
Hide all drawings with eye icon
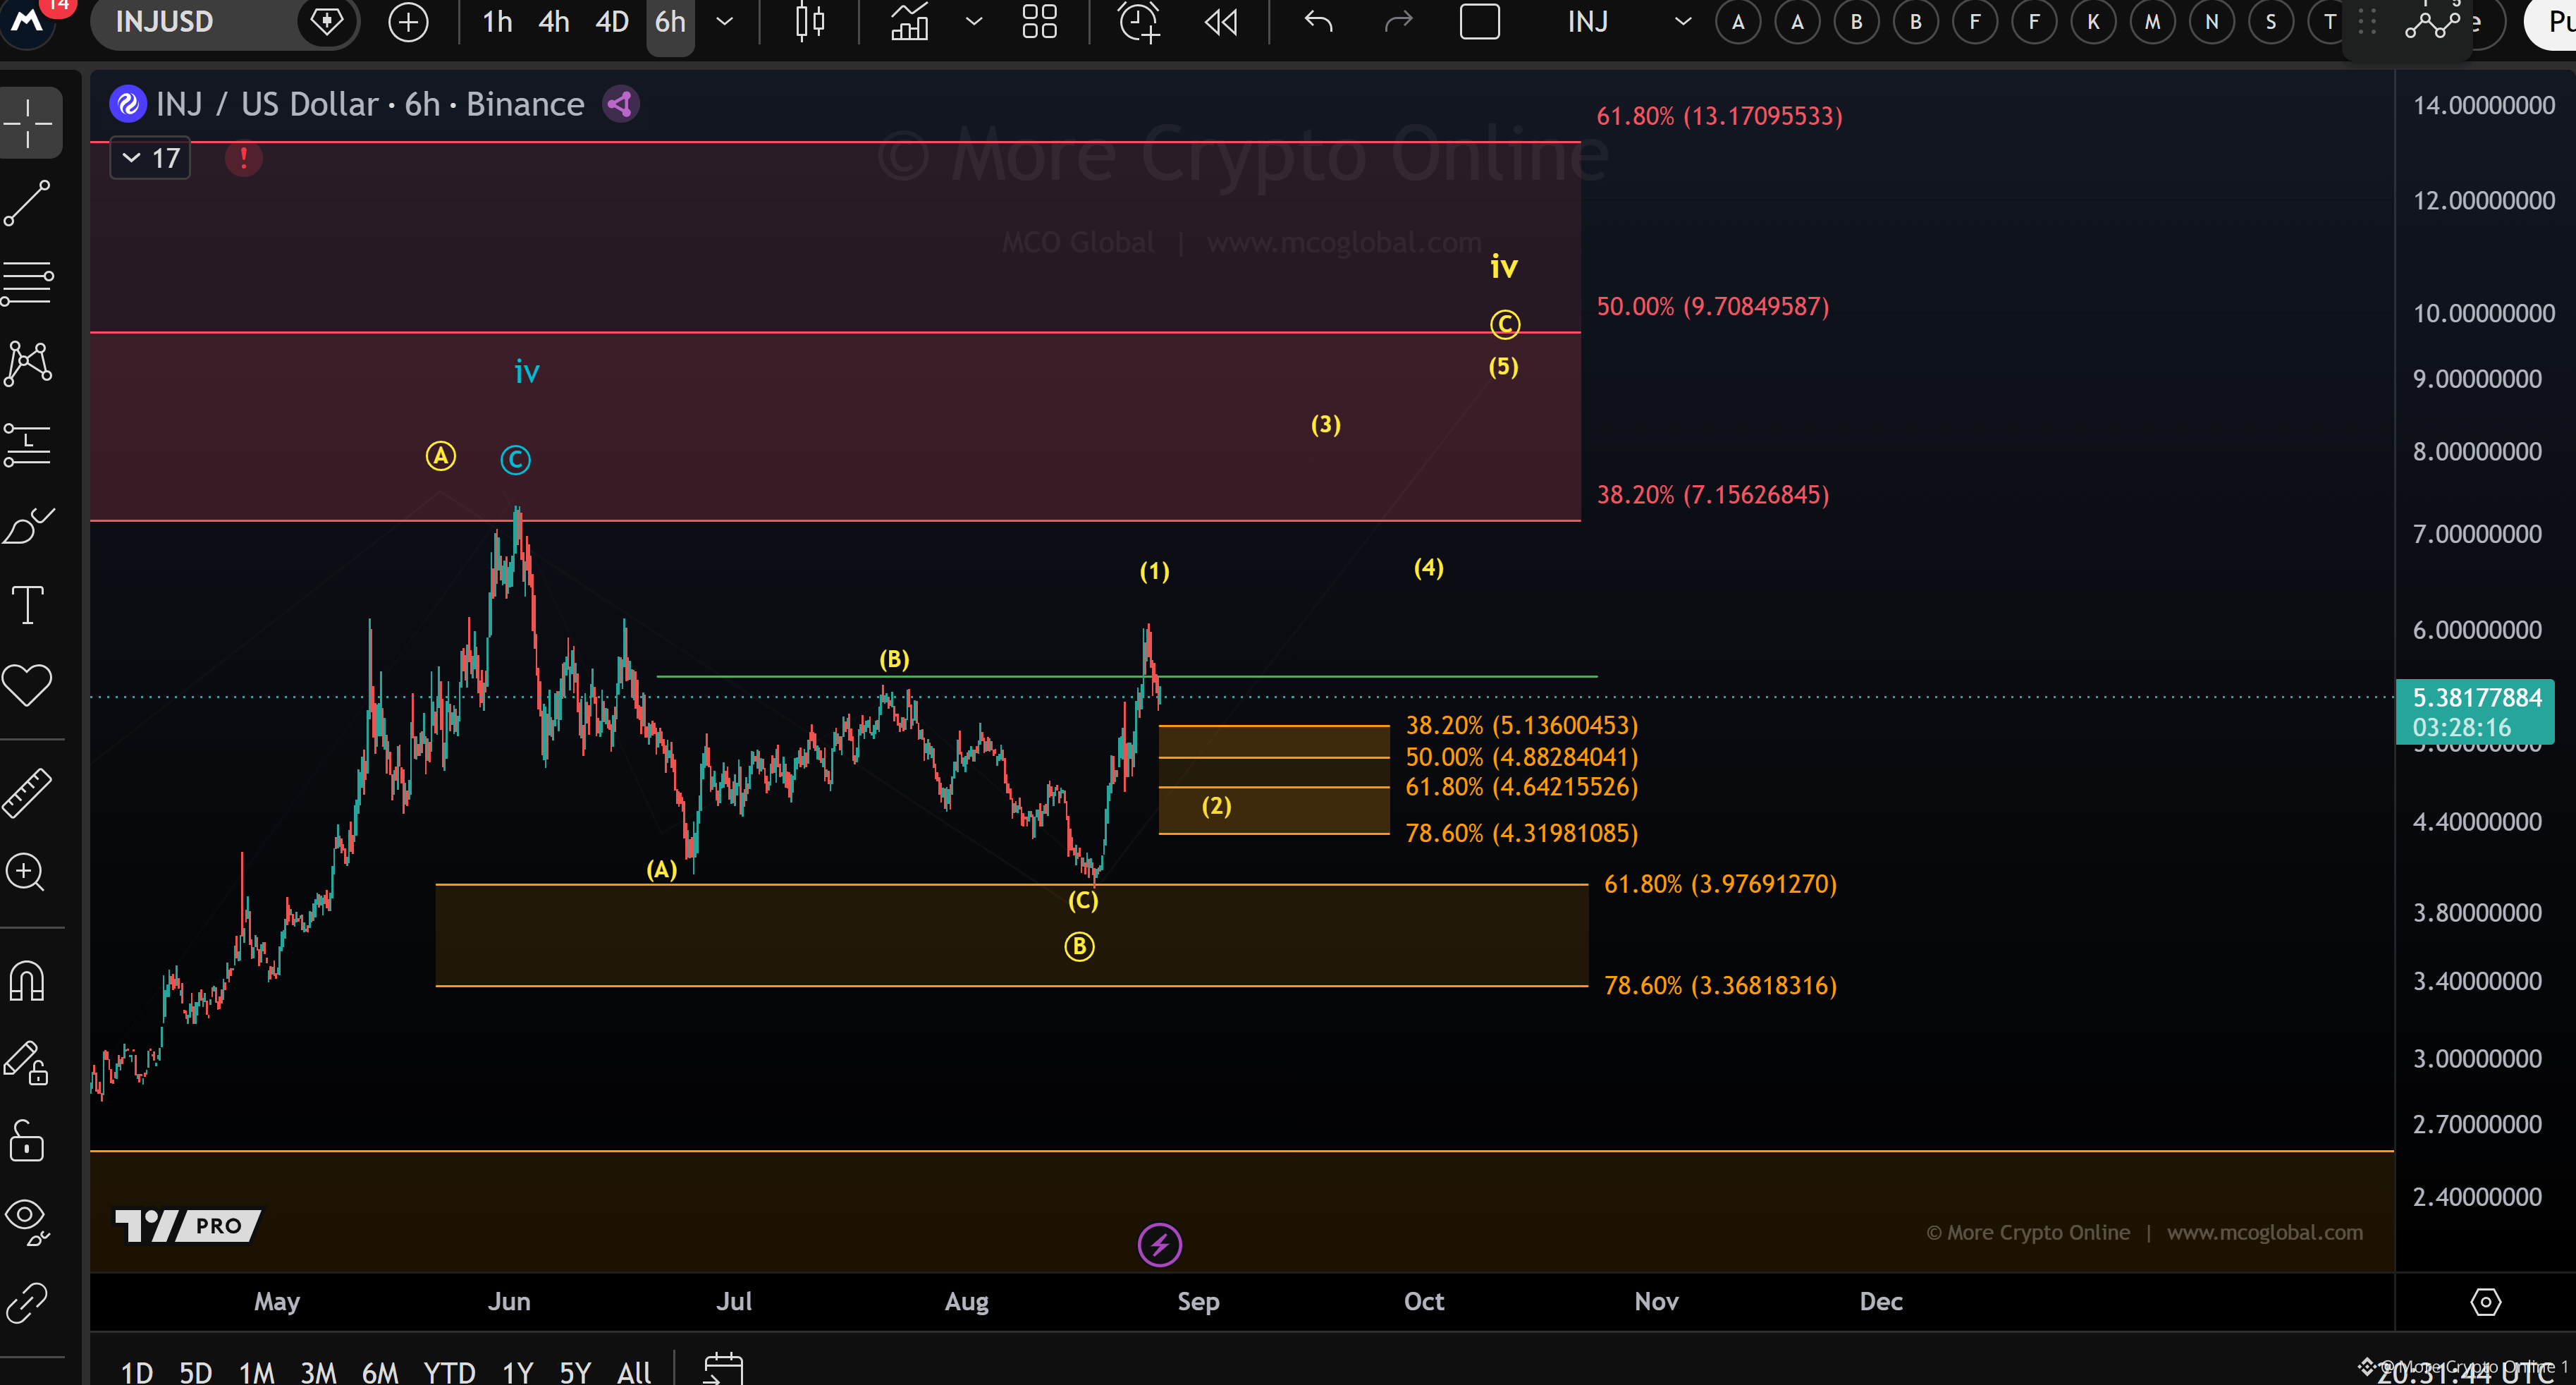click(x=28, y=1221)
